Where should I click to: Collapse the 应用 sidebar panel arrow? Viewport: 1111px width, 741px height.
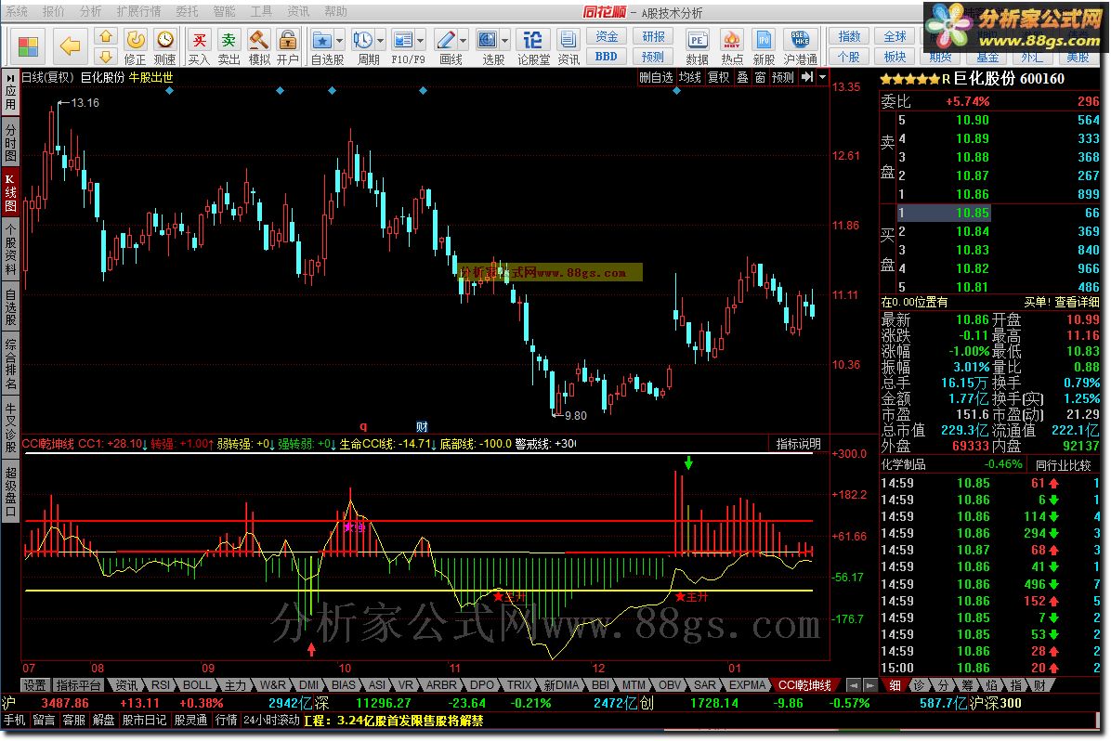pos(10,77)
